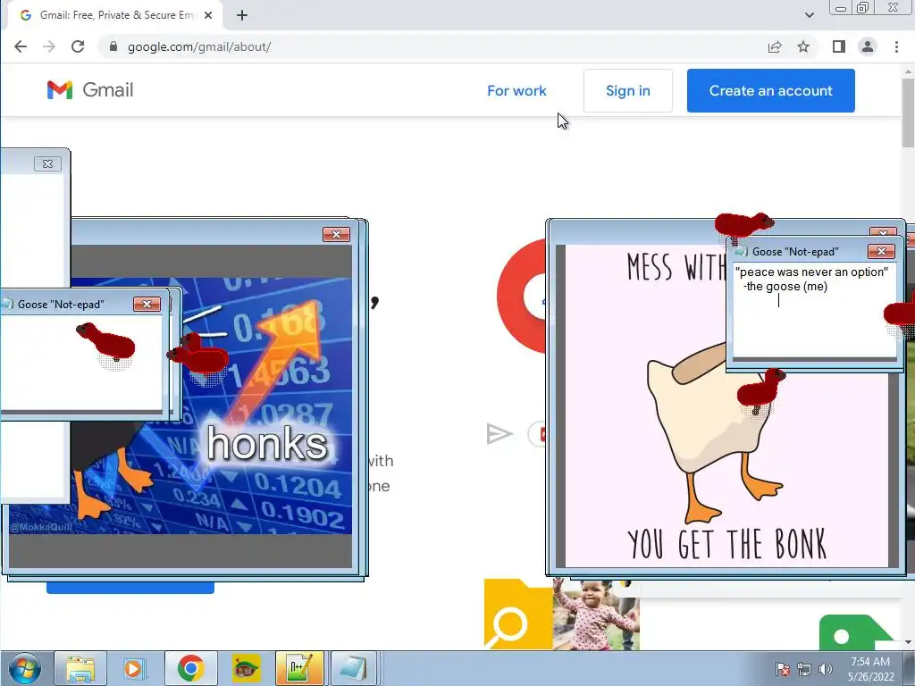Close the blank white window on the left
This screenshot has height=686, width=915.
pyautogui.click(x=48, y=164)
